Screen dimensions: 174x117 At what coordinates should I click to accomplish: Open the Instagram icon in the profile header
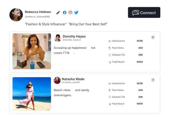(x=70, y=12)
